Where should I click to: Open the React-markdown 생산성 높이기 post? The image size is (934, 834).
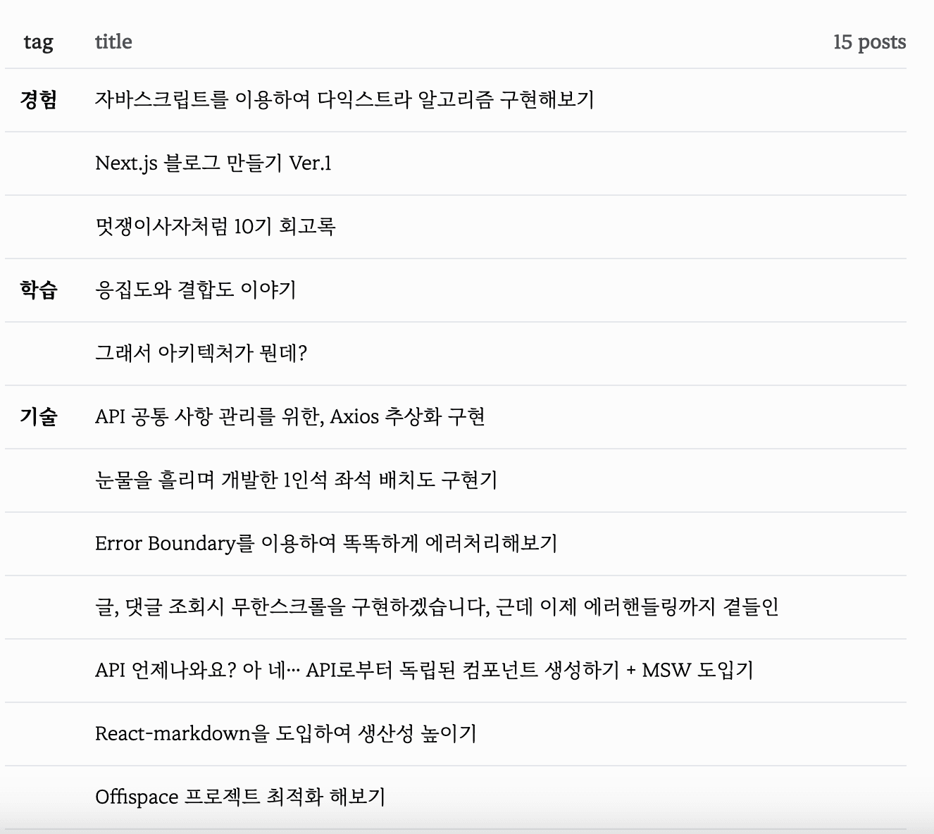coord(285,734)
